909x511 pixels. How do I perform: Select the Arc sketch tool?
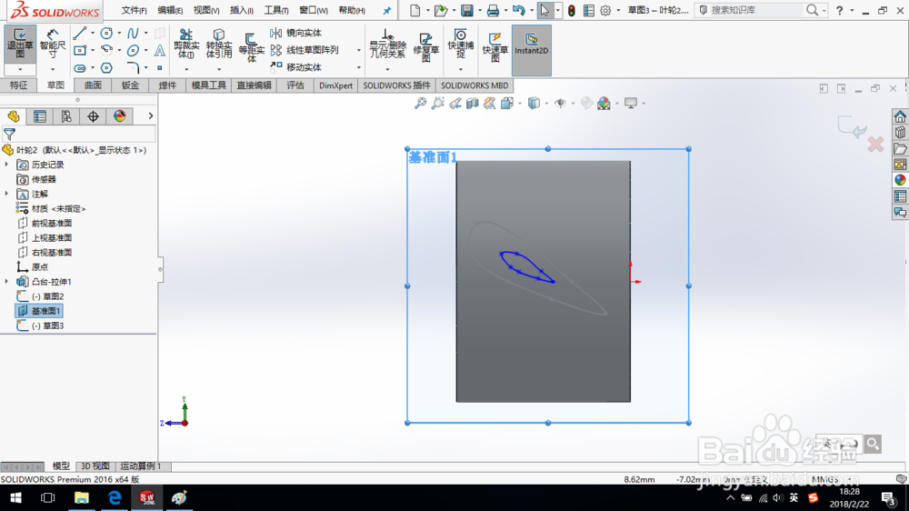(106, 50)
